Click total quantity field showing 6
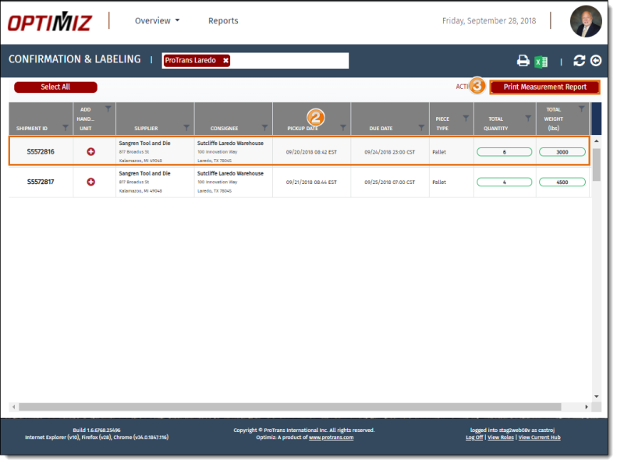This screenshot has height=464, width=617. (x=504, y=152)
